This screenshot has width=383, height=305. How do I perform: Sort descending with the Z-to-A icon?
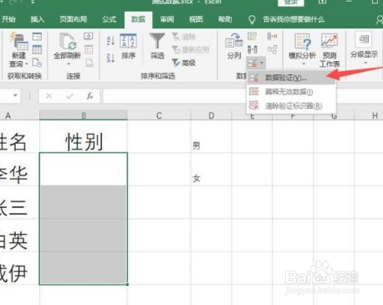110,58
